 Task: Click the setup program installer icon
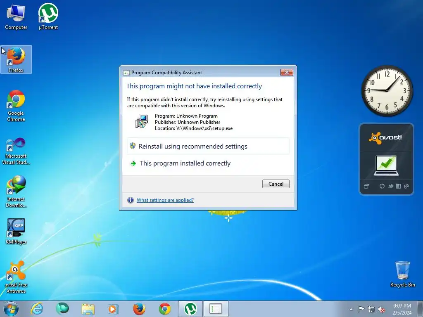141,122
